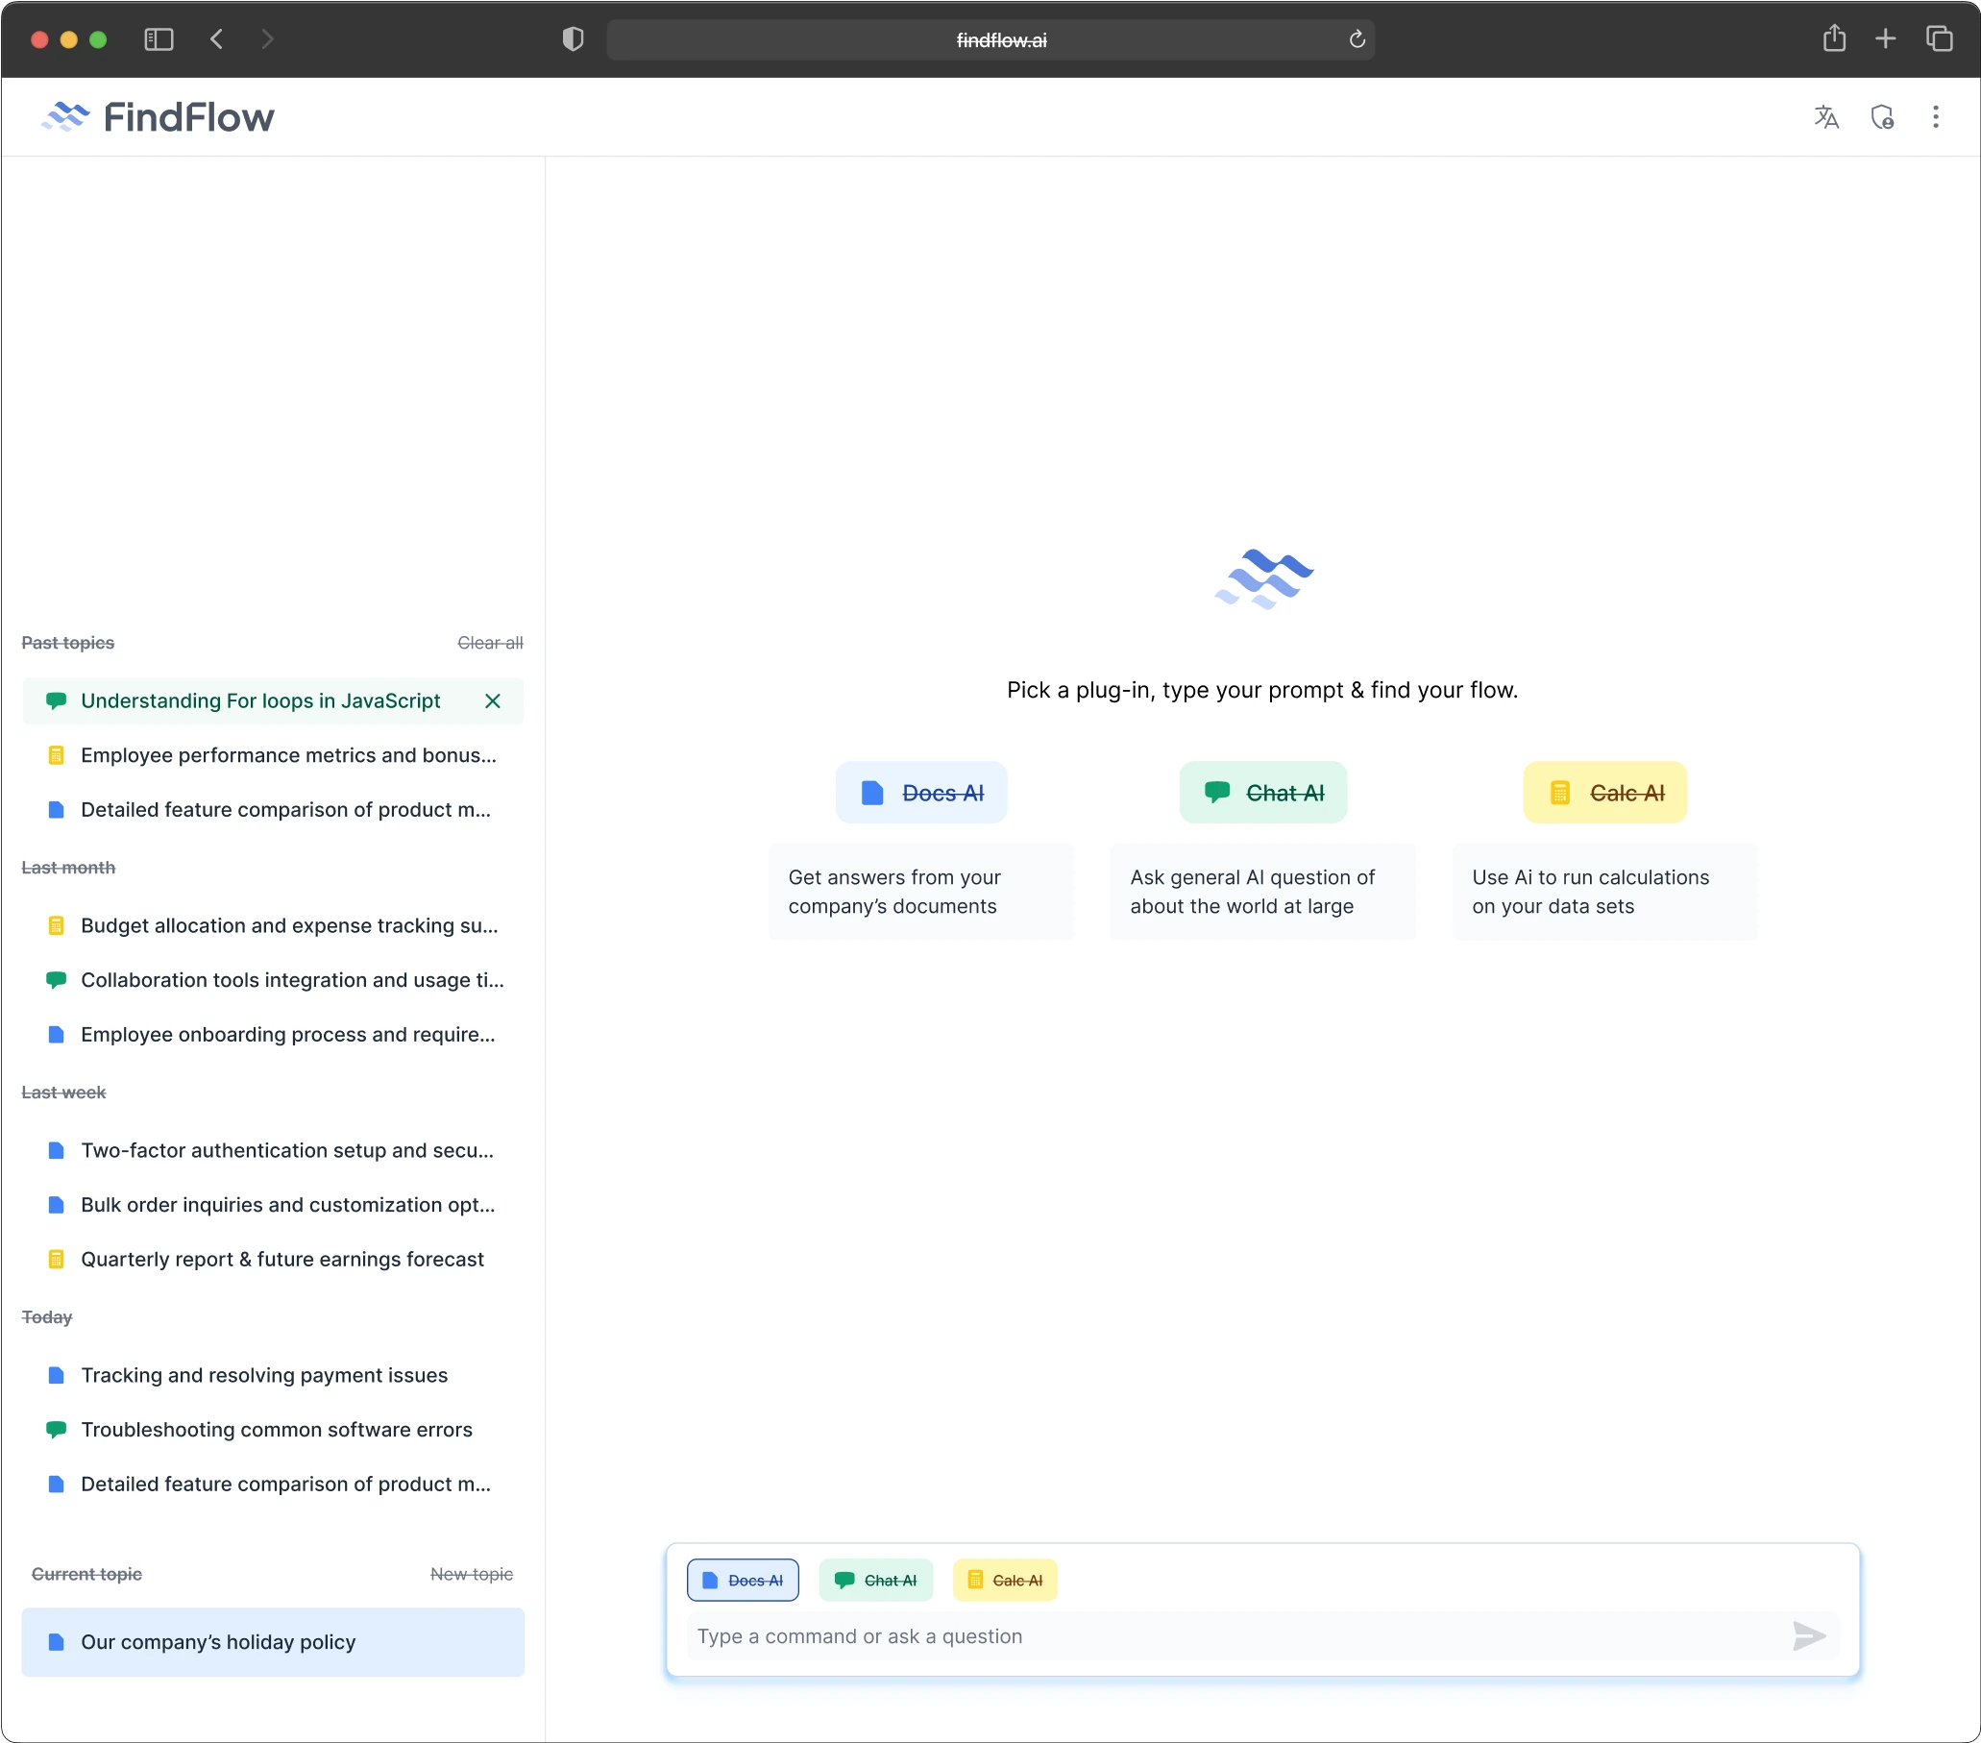
Task: Open the translate language icon
Action: (1826, 116)
